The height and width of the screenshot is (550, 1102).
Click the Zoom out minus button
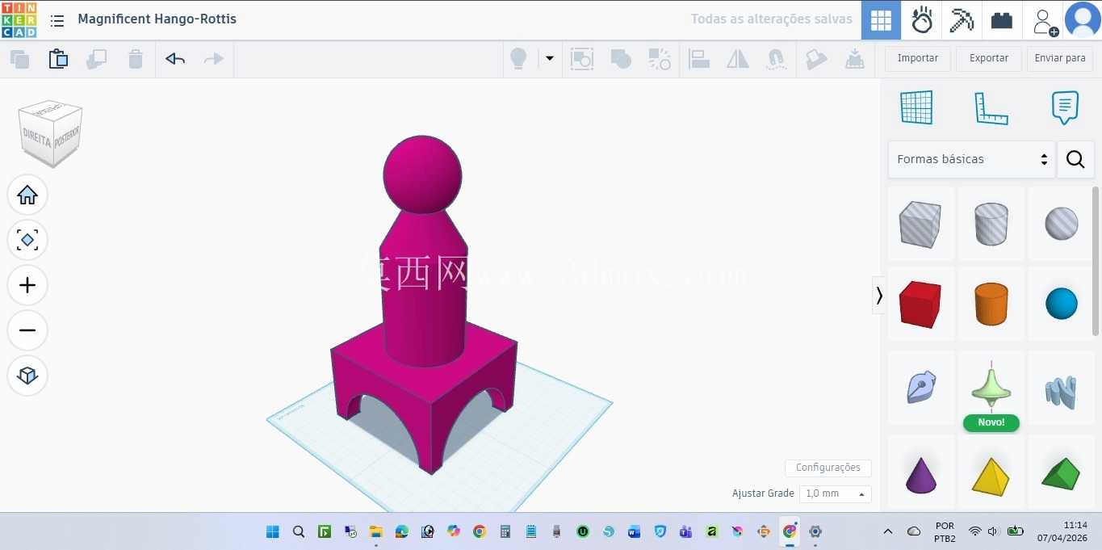coord(27,330)
